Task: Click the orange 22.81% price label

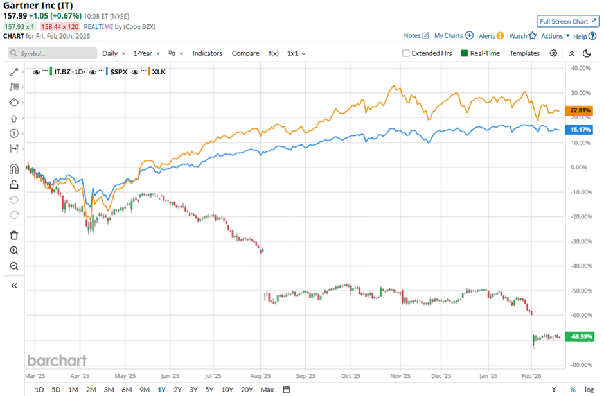Action: [x=579, y=110]
